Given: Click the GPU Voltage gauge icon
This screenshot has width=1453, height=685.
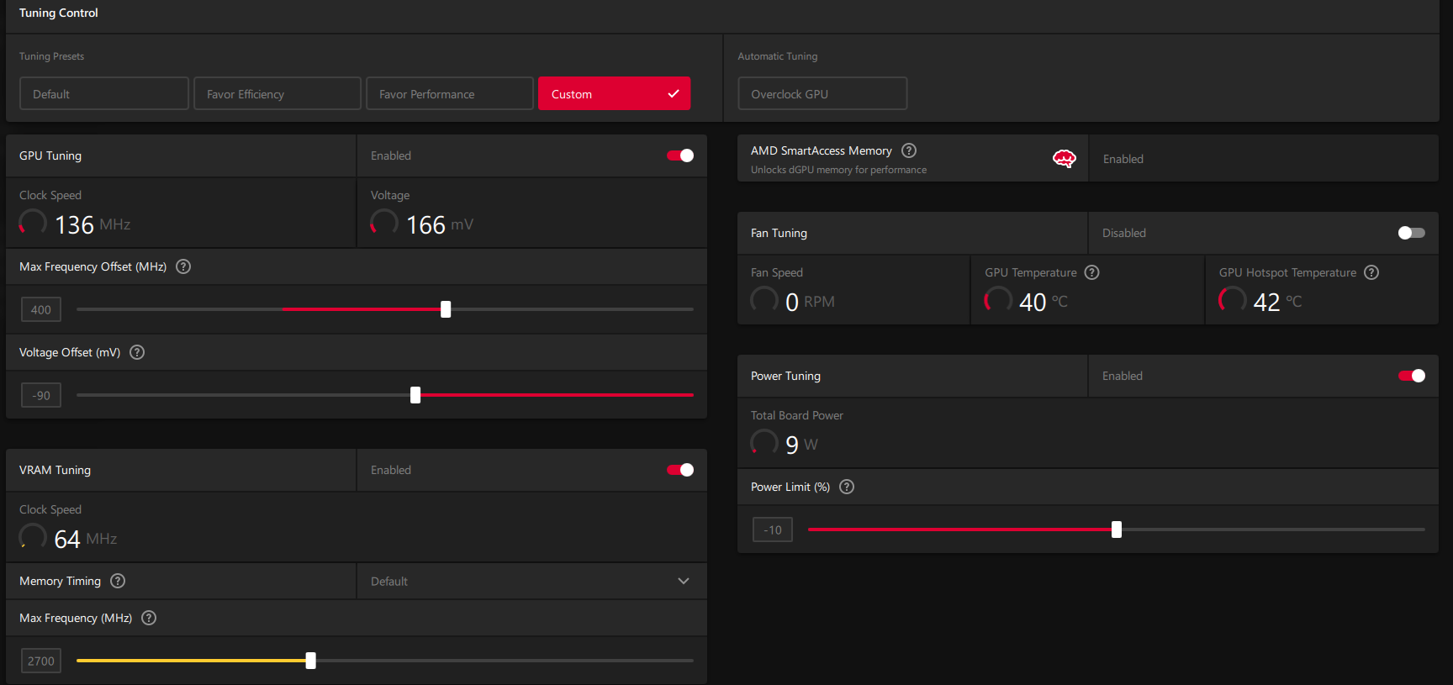Looking at the screenshot, I should (x=384, y=223).
